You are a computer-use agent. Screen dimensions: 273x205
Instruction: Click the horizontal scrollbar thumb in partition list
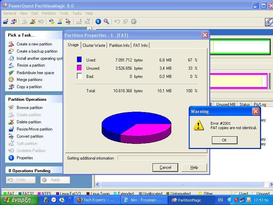tap(182, 184)
